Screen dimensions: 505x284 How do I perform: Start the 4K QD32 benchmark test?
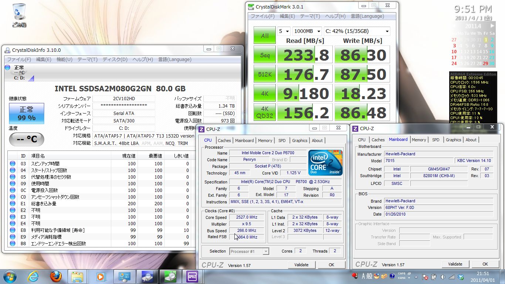(x=265, y=113)
